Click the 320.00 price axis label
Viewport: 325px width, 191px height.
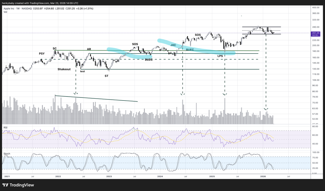316,20
